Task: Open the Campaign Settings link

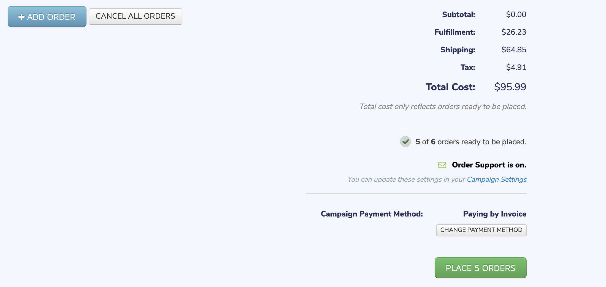Action: (x=496, y=180)
